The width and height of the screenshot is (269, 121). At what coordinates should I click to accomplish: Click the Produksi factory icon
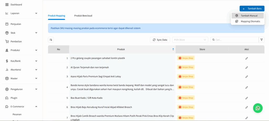coord(7,50)
